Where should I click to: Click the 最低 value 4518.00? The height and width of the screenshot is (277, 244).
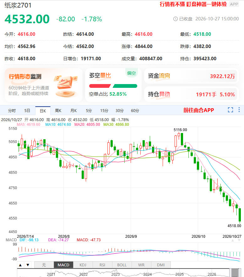click(202, 34)
